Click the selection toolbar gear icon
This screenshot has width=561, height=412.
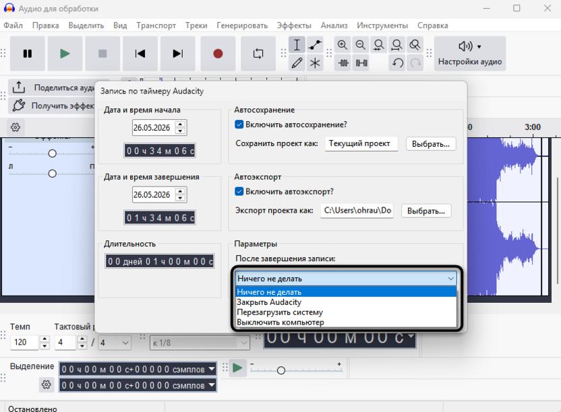click(x=46, y=384)
